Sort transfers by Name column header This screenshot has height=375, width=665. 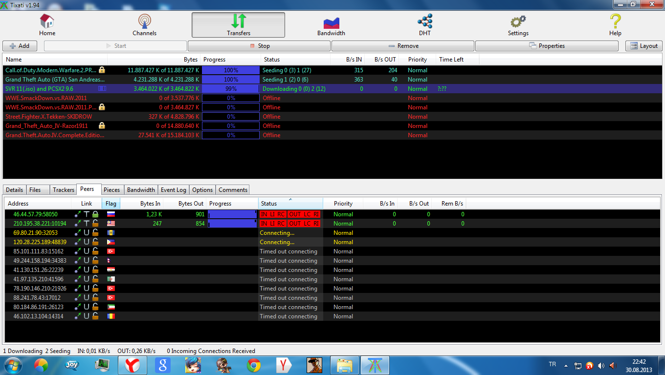click(x=55, y=60)
